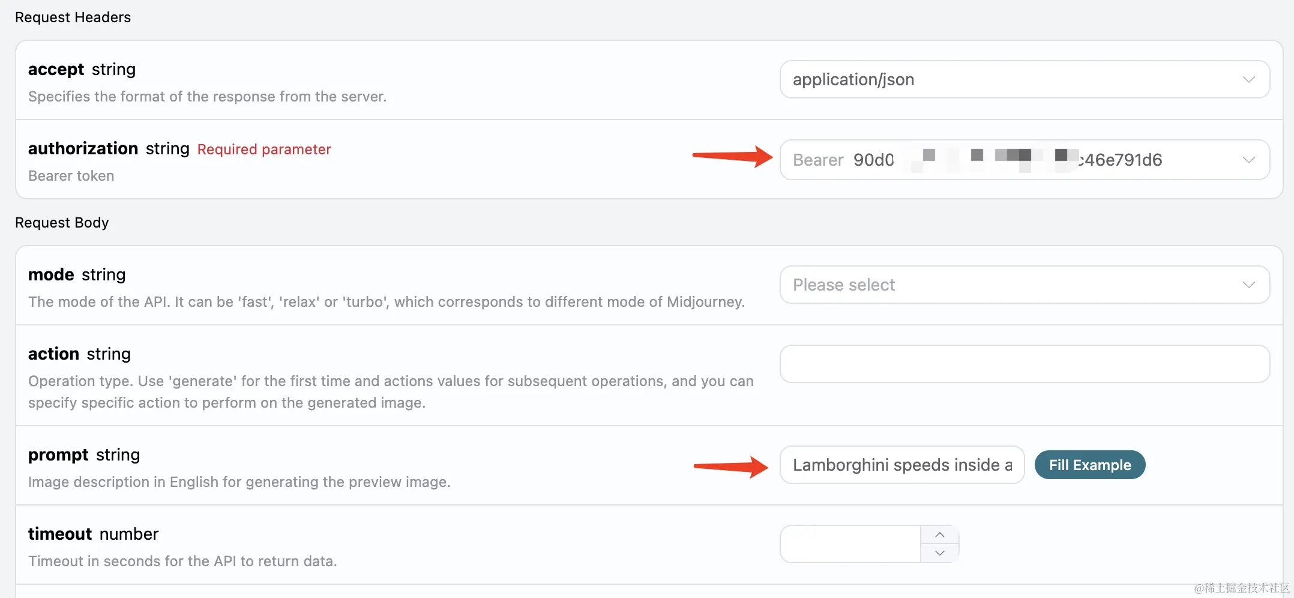
Task: Click the bold 'prompt' parameter name
Action: pos(58,455)
